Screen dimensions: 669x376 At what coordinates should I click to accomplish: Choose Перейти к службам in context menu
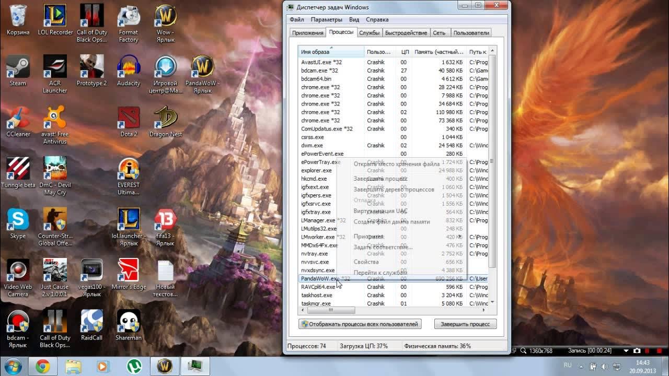(380, 273)
